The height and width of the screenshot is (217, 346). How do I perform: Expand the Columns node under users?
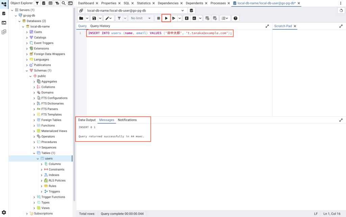pos(42,164)
